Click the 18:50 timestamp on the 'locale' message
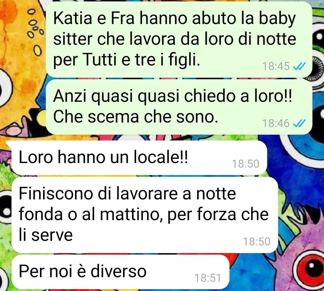The image size is (324, 291). 245,164
